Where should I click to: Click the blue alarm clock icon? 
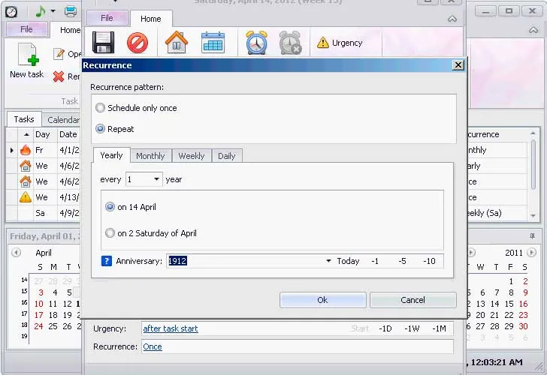256,43
